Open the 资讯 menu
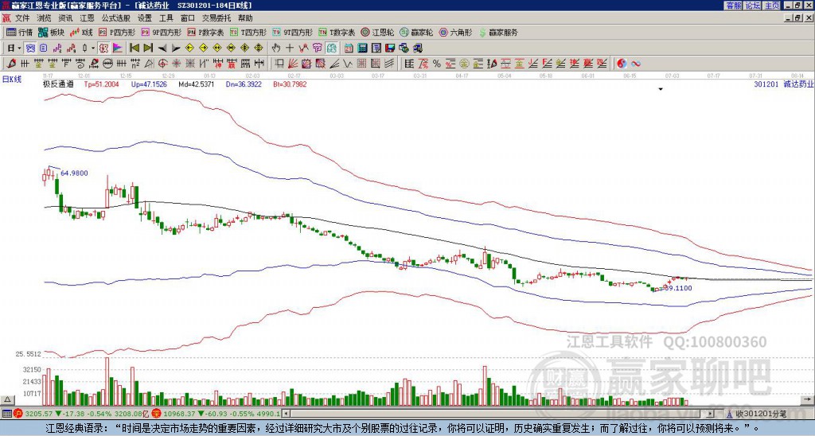This screenshot has width=815, height=436. pyautogui.click(x=65, y=18)
